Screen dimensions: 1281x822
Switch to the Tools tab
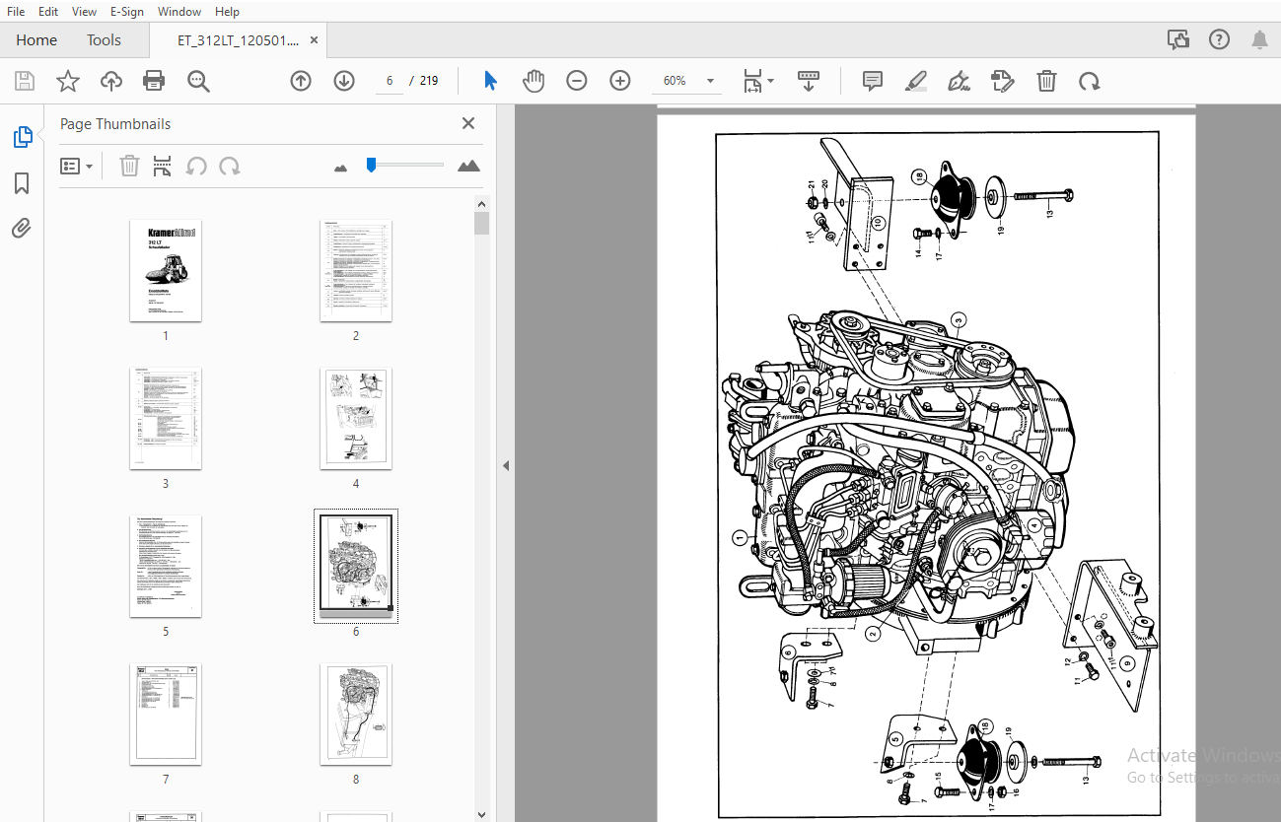click(104, 40)
